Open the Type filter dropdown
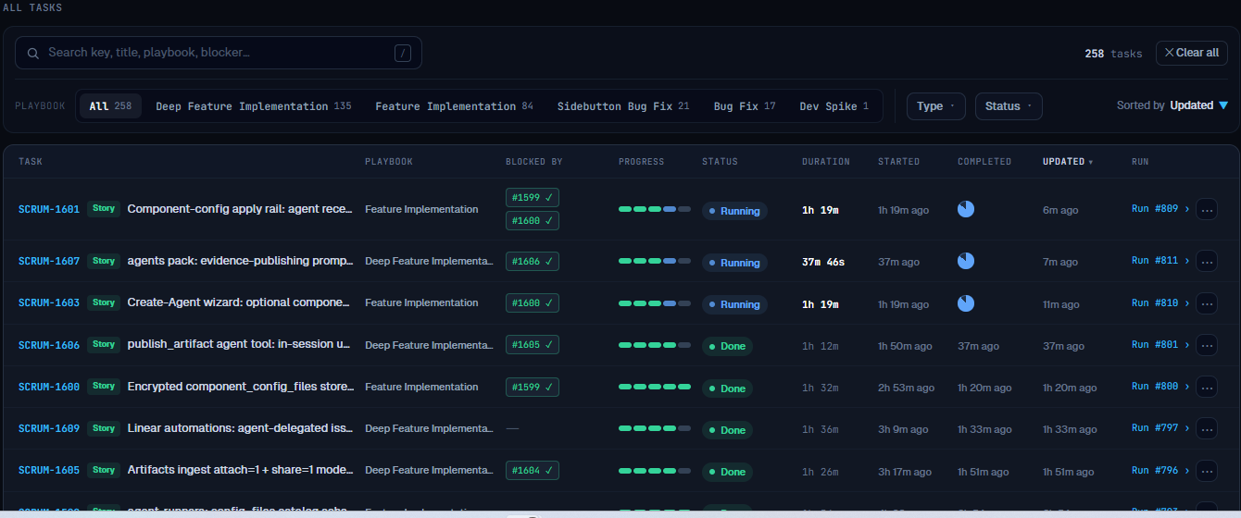Image resolution: width=1241 pixels, height=518 pixels. 936,106
